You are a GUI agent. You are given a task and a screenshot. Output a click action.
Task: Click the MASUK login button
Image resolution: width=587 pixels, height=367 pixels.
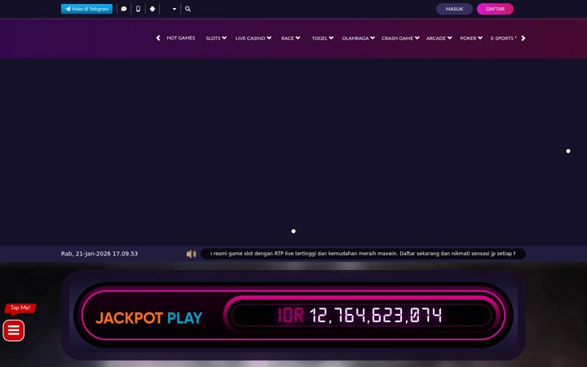454,9
